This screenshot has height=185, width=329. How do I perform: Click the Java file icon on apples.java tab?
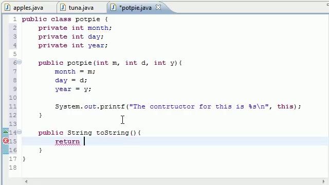tap(8, 8)
